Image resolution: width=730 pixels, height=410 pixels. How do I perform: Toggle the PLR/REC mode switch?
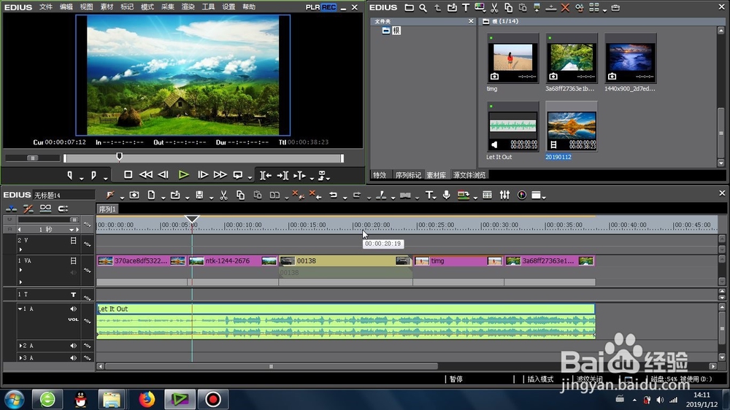[320, 7]
